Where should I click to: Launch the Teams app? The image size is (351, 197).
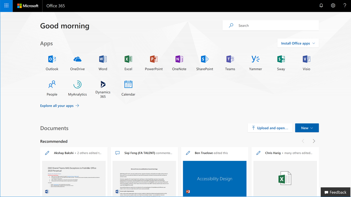[x=230, y=63]
